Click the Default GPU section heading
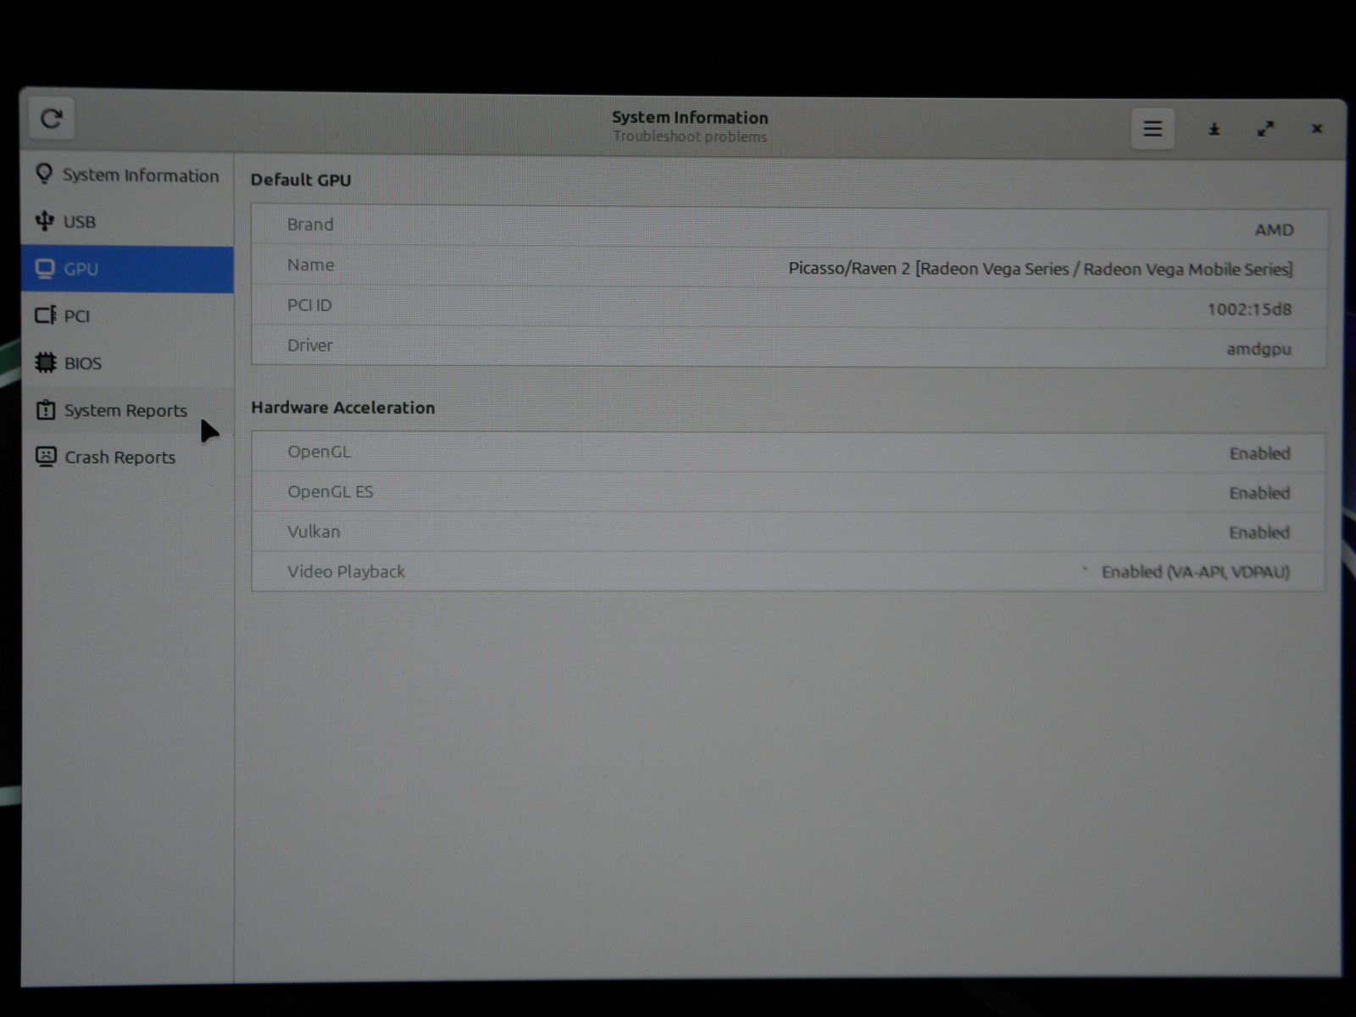 301,180
